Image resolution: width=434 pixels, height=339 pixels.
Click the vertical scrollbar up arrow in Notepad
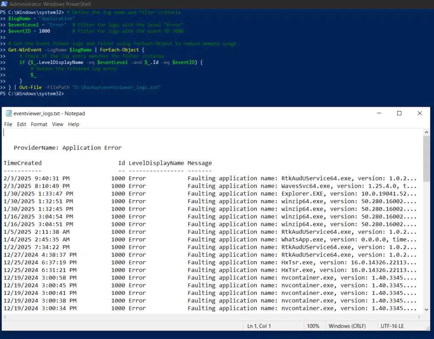(426, 132)
